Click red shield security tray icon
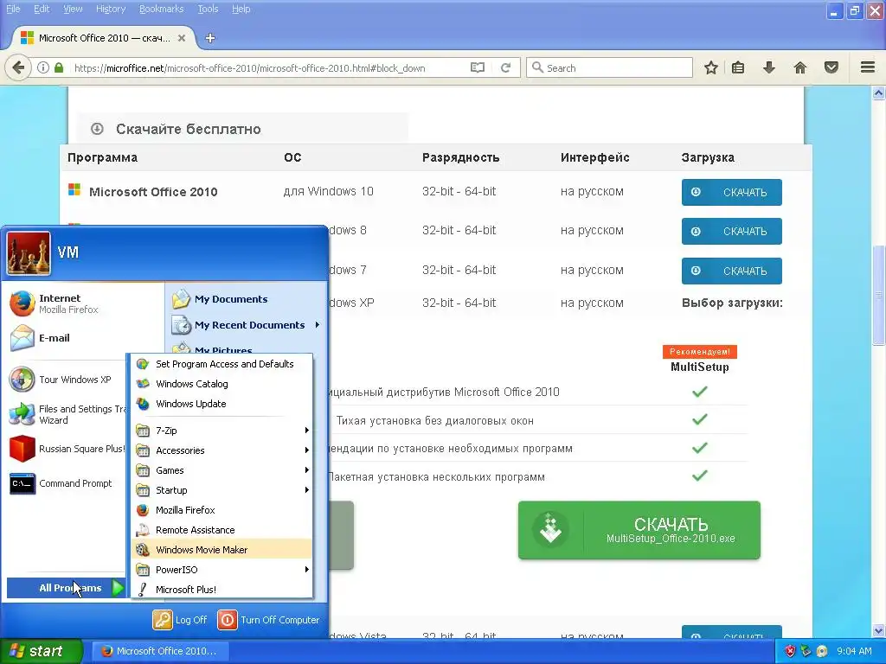This screenshot has height=664, width=886. tap(791, 651)
